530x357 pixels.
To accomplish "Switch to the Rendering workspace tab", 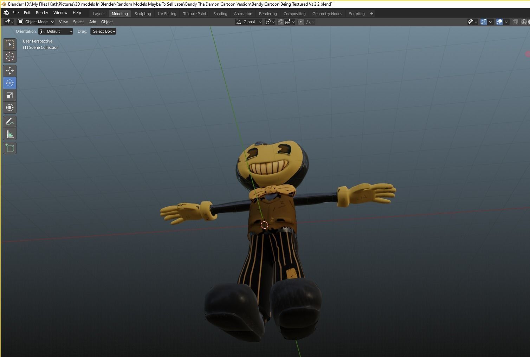I will pyautogui.click(x=268, y=14).
